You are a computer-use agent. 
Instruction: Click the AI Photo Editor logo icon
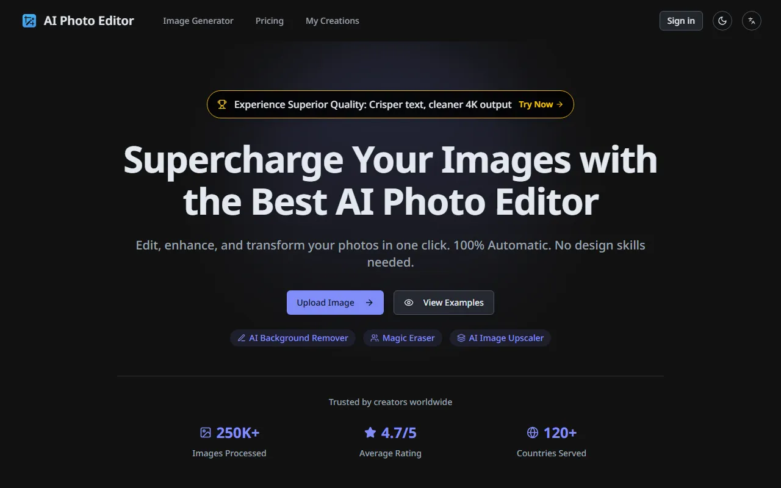coord(29,21)
